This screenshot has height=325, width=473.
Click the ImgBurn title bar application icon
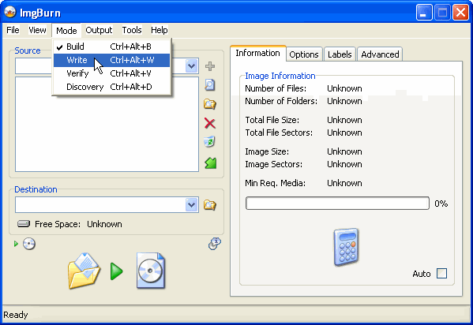(10, 12)
